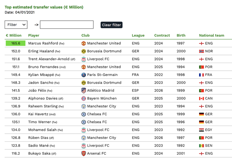Click Arsenal FC club crest icon
This screenshot has width=232, height=158.
[x=84, y=153]
